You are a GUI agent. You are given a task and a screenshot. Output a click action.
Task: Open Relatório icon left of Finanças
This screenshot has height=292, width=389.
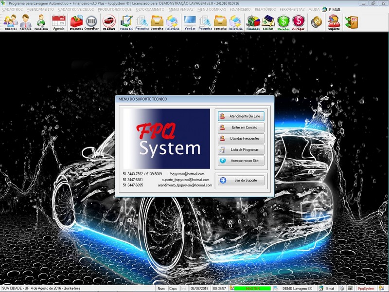pyautogui.click(x=235, y=22)
